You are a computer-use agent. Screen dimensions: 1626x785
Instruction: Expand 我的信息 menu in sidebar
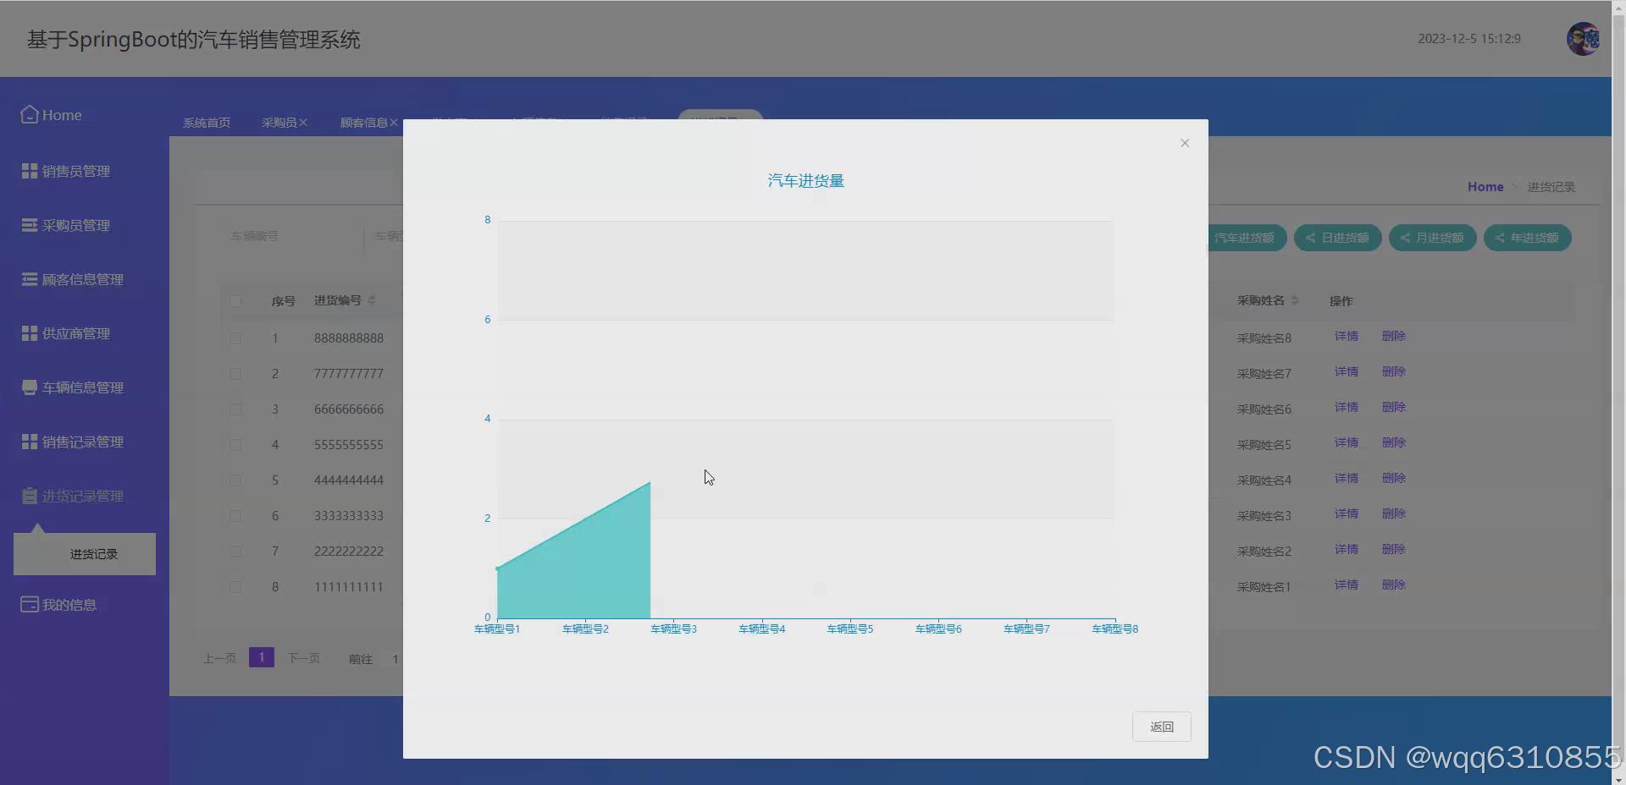(69, 605)
